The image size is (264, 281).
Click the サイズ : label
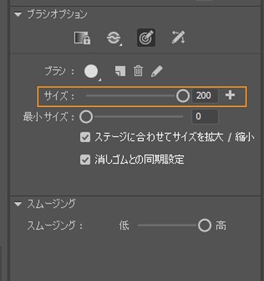click(59, 96)
